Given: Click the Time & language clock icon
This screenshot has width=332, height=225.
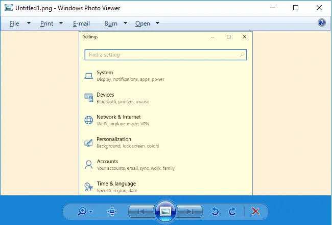Looking at the screenshot, I should 89,187.
